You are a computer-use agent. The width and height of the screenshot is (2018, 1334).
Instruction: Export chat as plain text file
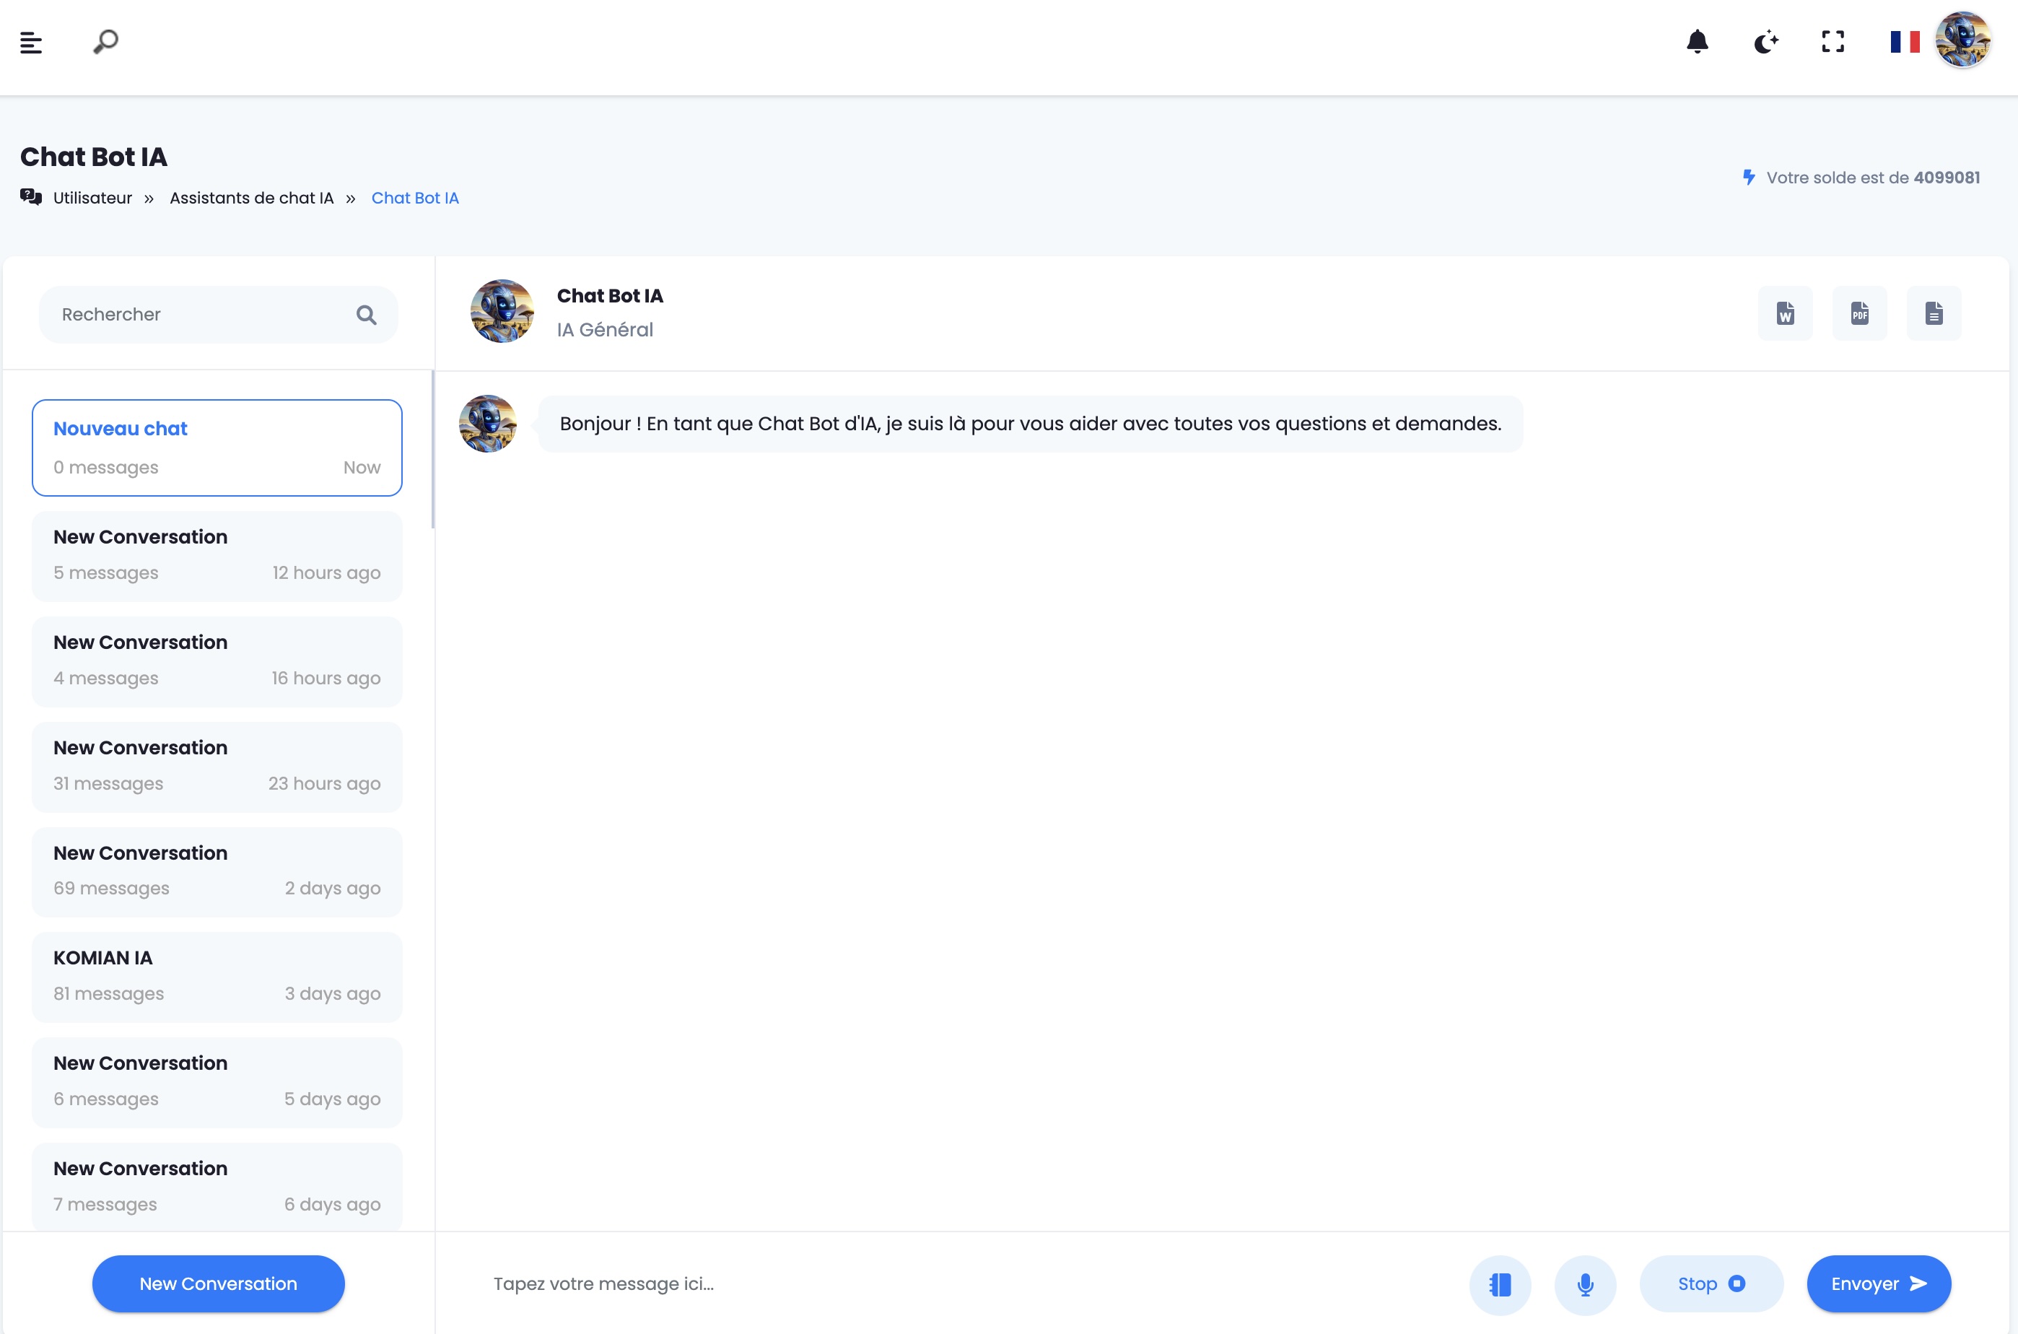pyautogui.click(x=1934, y=313)
